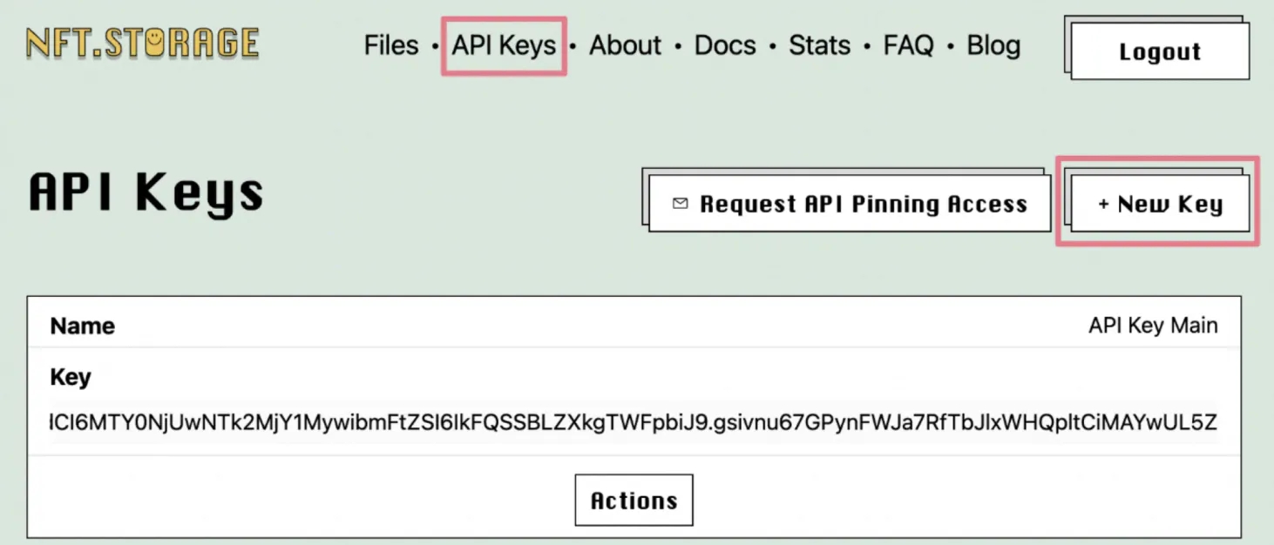Open the FAQ page
Image resolution: width=1274 pixels, height=545 pixels.
click(908, 45)
